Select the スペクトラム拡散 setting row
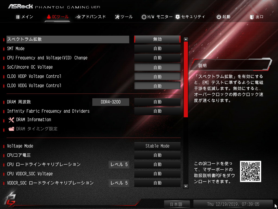Screen dimensions: 278x209 (x=68, y=39)
